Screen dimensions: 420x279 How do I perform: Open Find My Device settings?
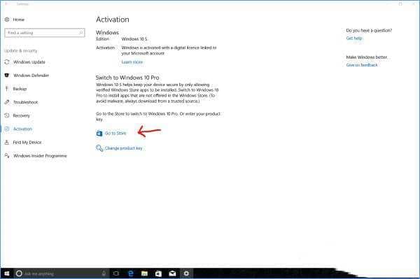pyautogui.click(x=27, y=143)
